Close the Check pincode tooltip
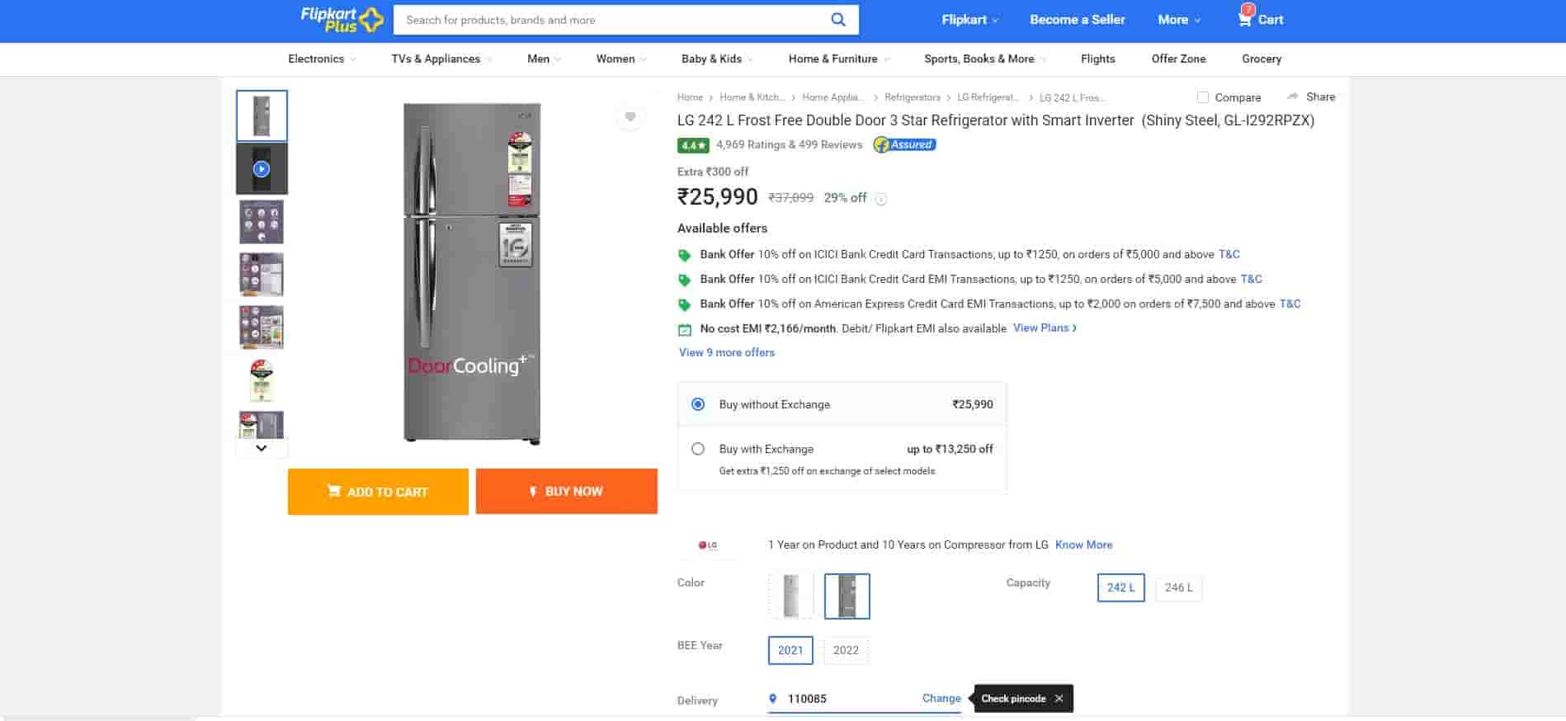 point(1059,699)
